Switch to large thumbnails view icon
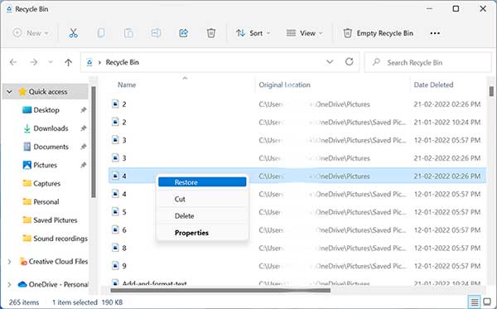 coord(487,302)
